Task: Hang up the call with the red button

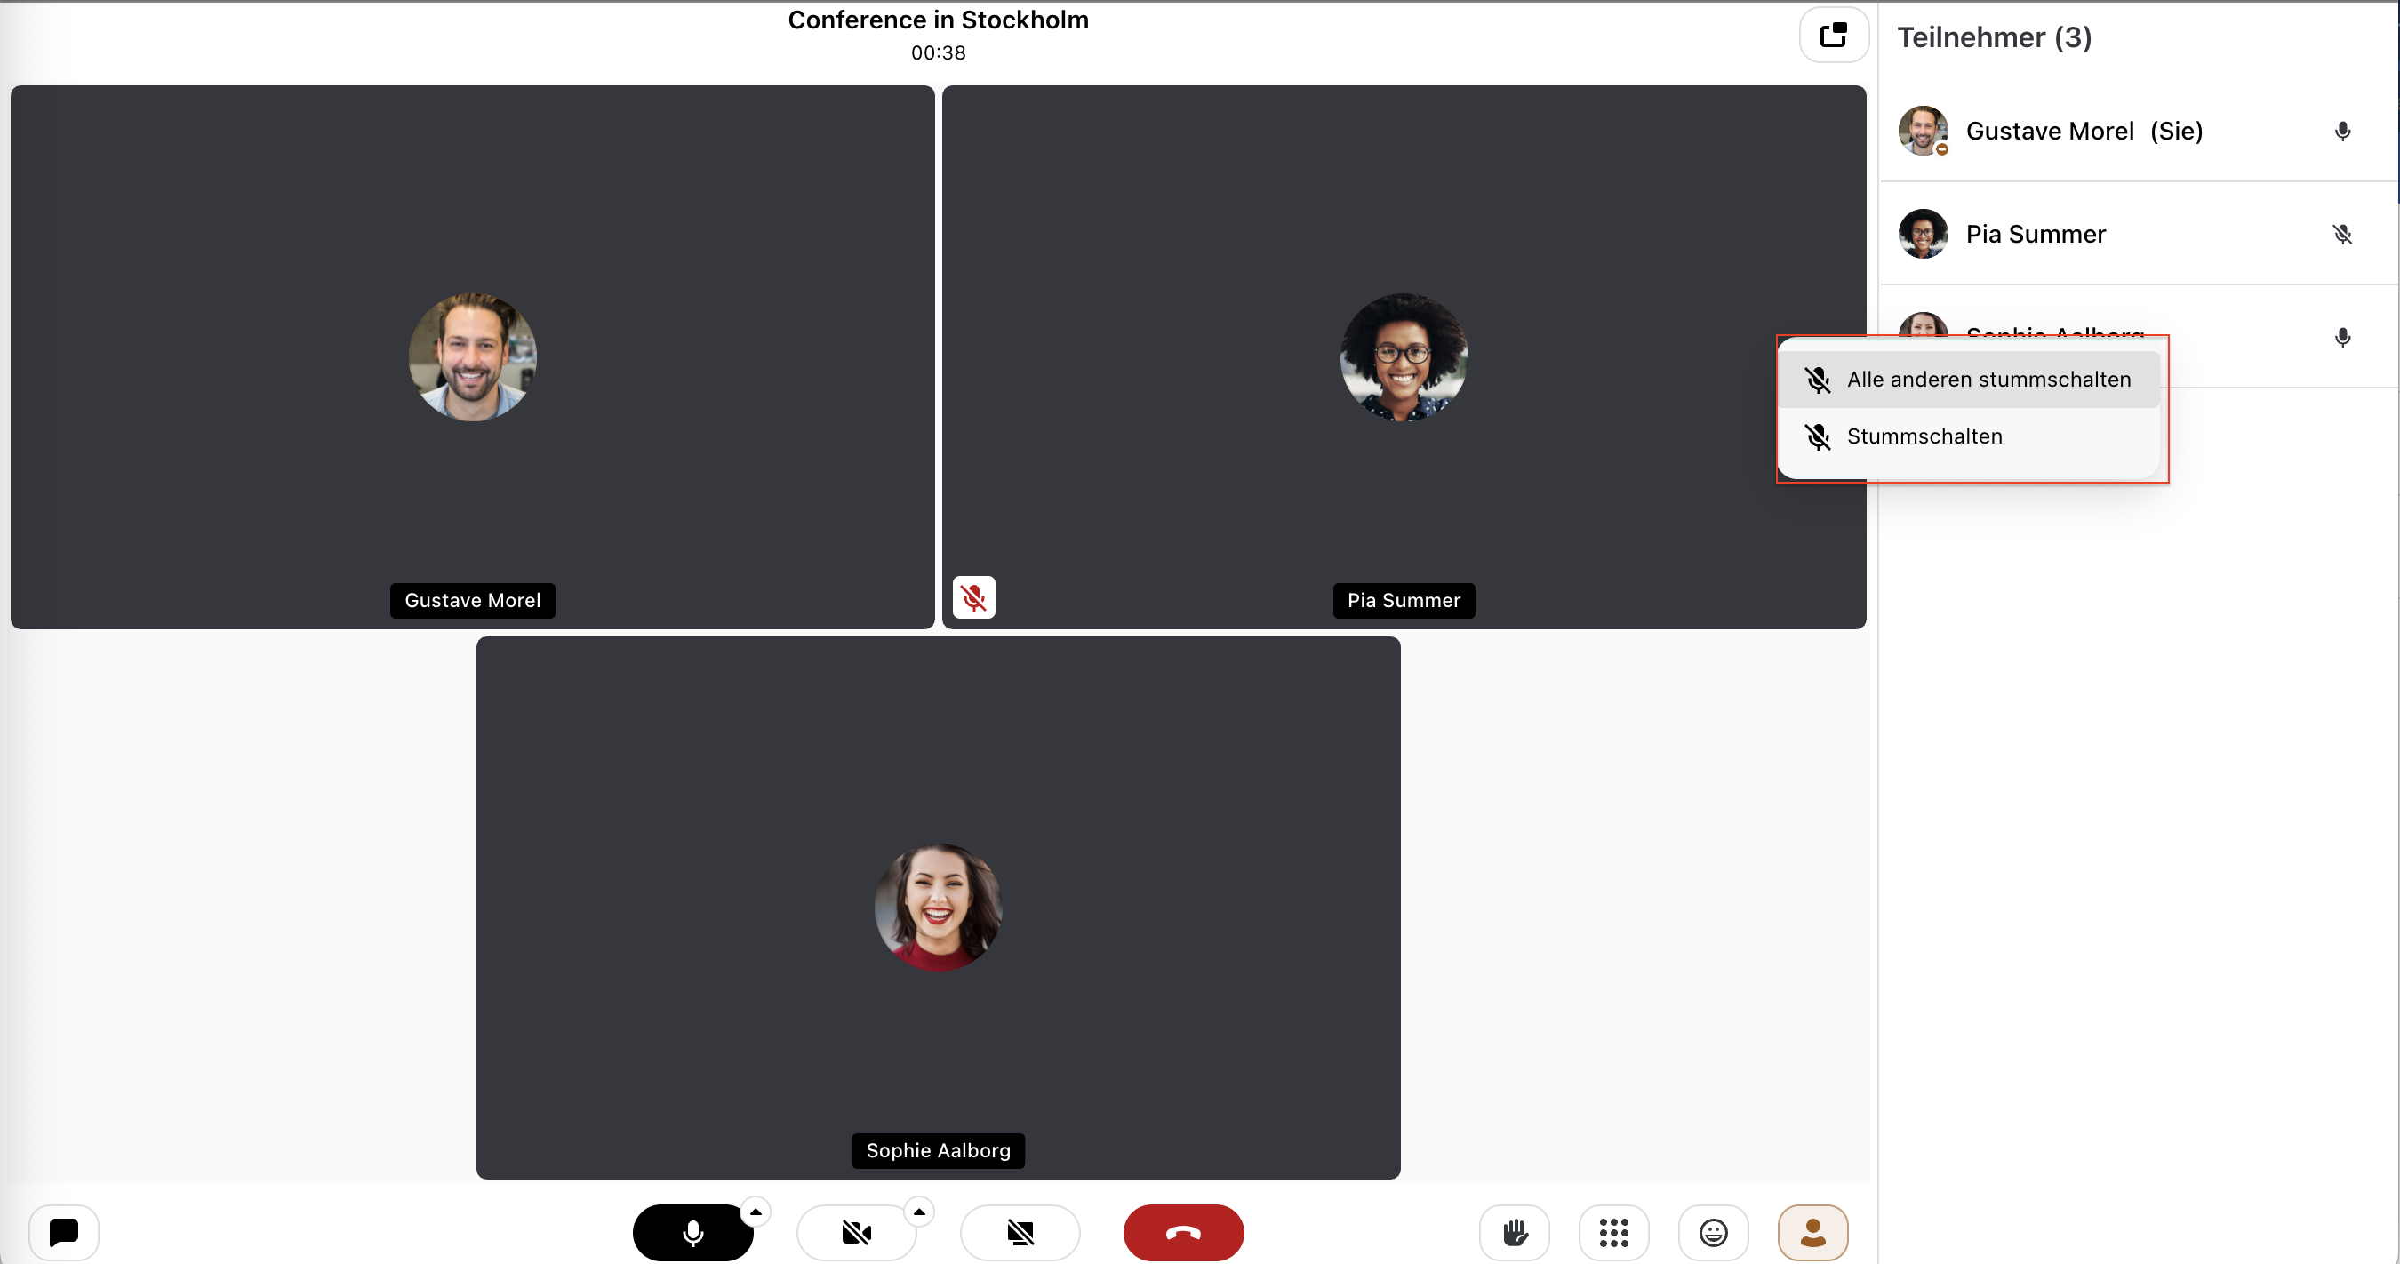Action: coord(1183,1232)
